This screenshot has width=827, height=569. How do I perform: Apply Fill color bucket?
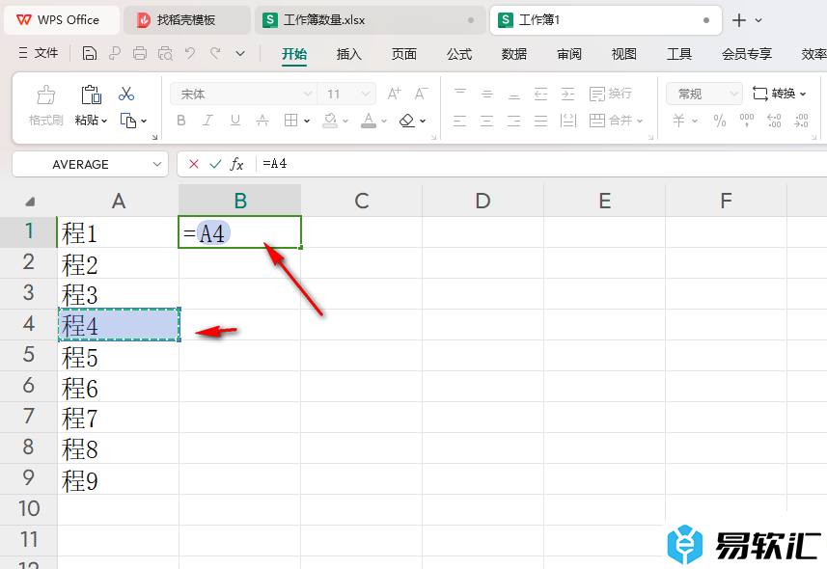tap(330, 121)
